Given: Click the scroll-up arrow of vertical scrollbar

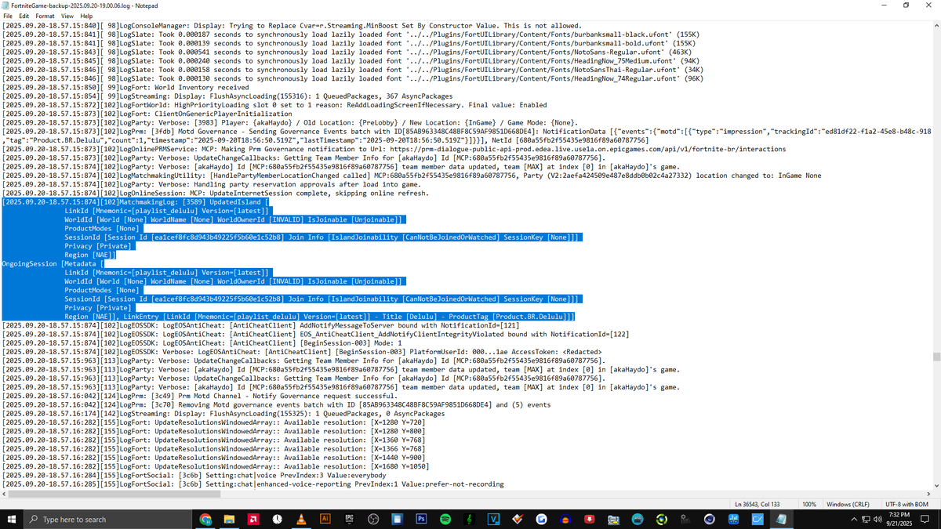Looking at the screenshot, I should pos(936,25).
